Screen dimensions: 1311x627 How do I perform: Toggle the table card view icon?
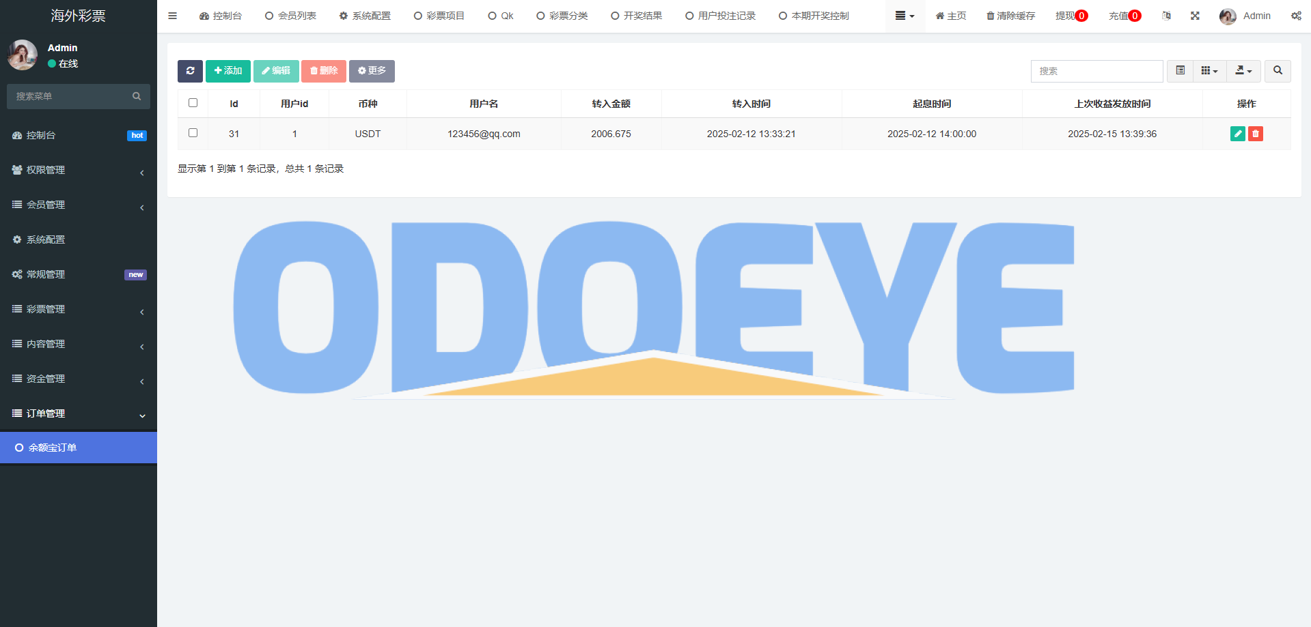(x=1180, y=71)
